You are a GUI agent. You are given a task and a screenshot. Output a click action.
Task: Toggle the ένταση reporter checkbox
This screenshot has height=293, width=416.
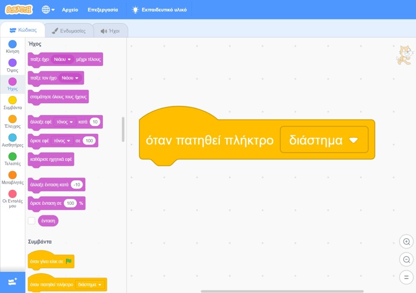click(x=31, y=221)
